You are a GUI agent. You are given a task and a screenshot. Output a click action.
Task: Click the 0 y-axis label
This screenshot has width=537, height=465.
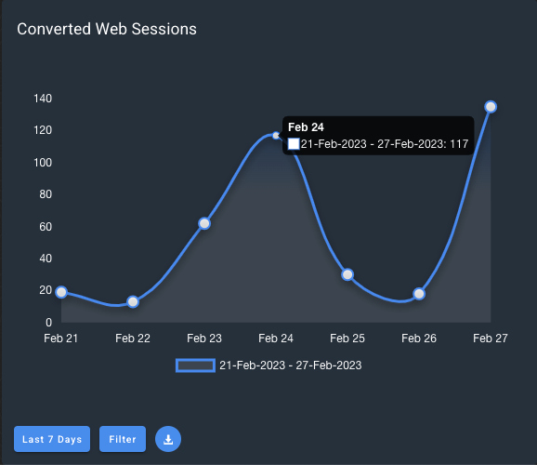[48, 323]
